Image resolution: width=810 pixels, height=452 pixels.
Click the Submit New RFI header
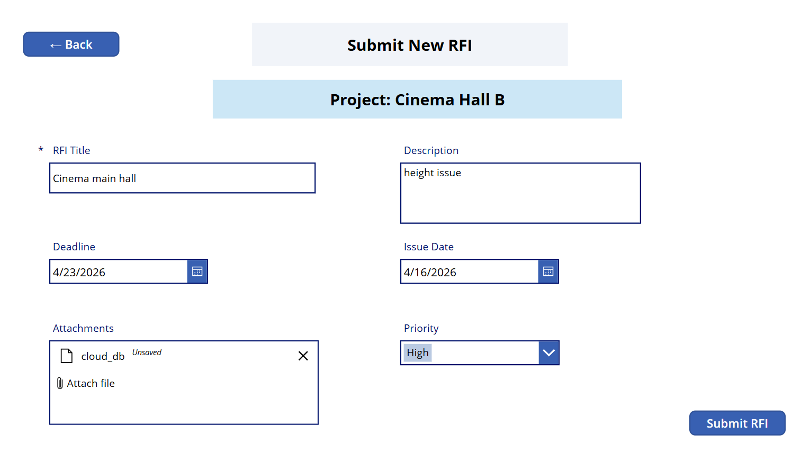click(410, 45)
